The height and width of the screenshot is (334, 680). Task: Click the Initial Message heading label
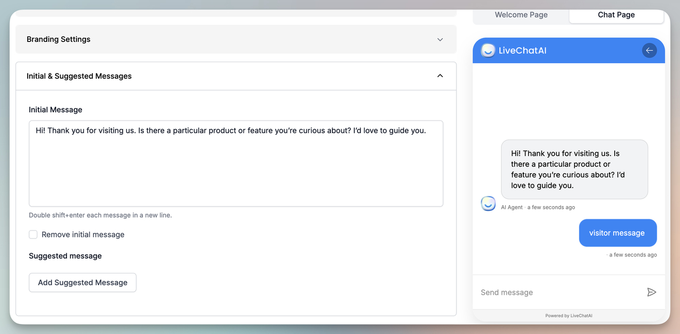(55, 109)
